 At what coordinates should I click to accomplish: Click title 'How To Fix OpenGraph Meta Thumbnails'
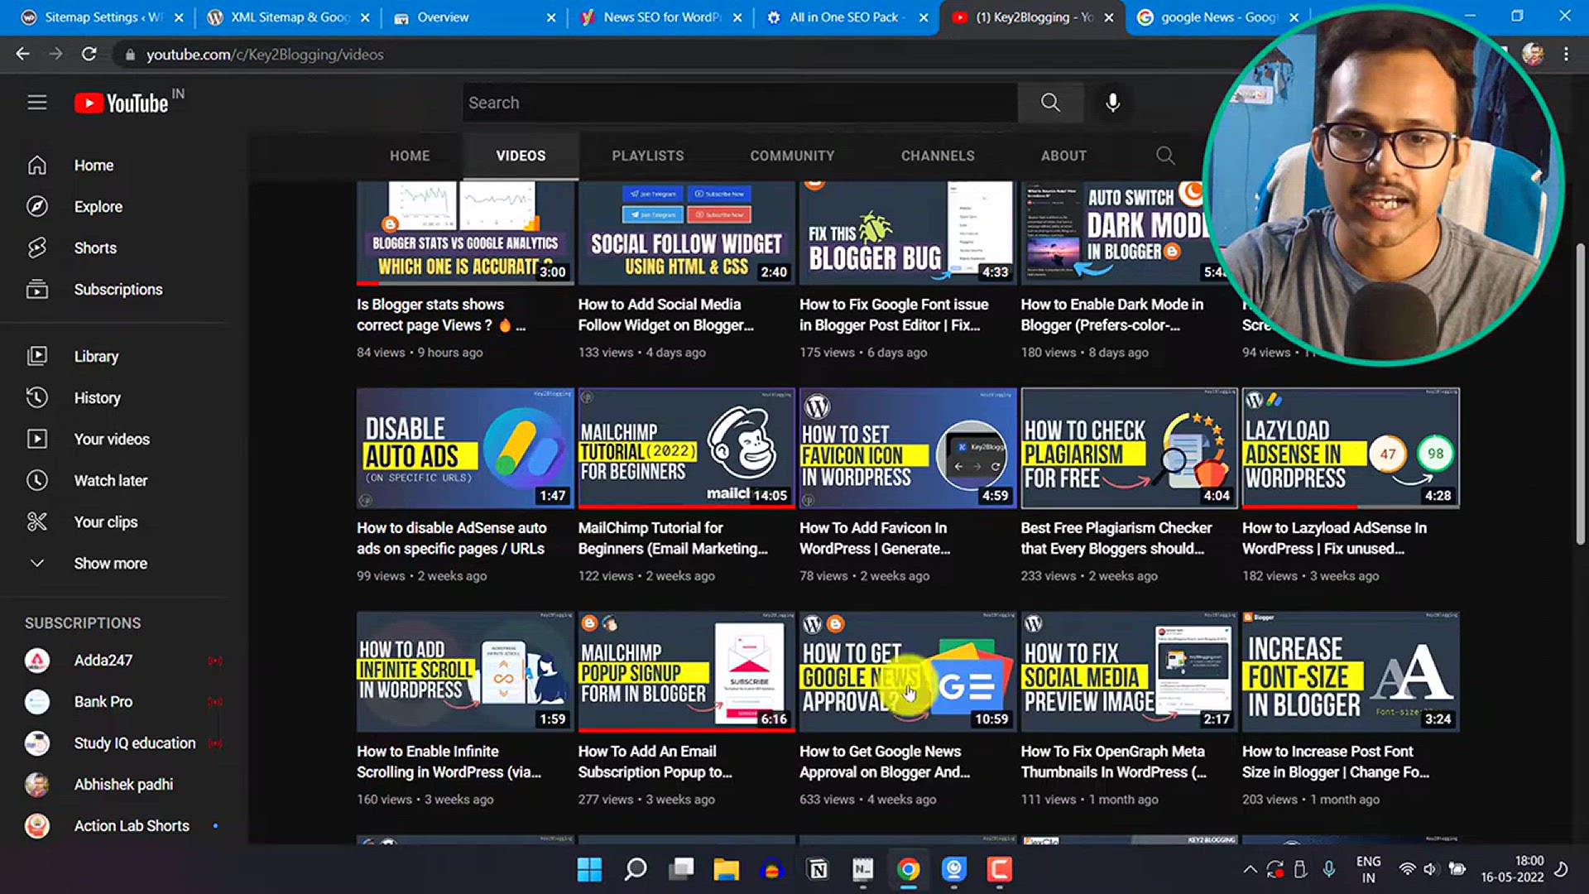click(x=1113, y=762)
